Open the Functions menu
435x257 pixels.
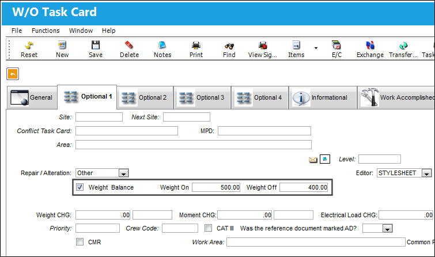coord(46,31)
